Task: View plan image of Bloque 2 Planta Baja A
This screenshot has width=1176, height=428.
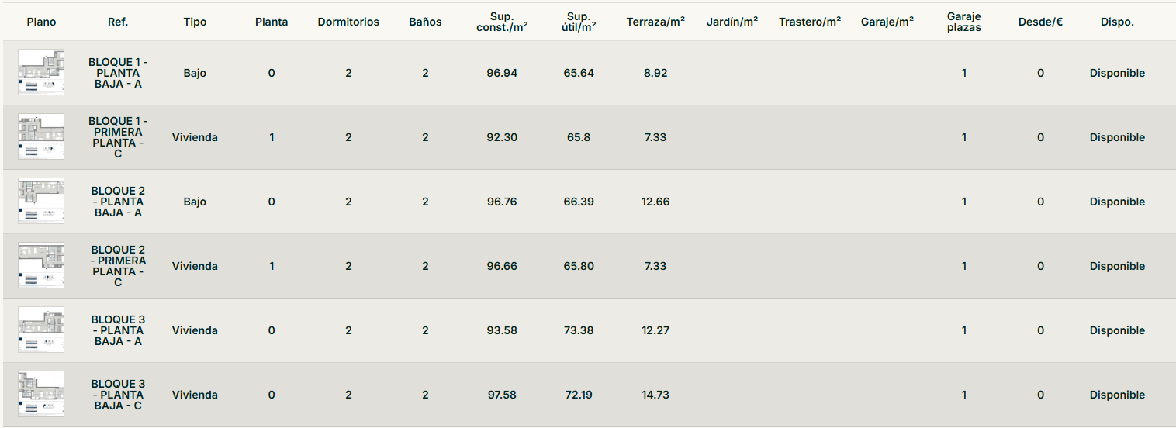Action: tap(41, 202)
